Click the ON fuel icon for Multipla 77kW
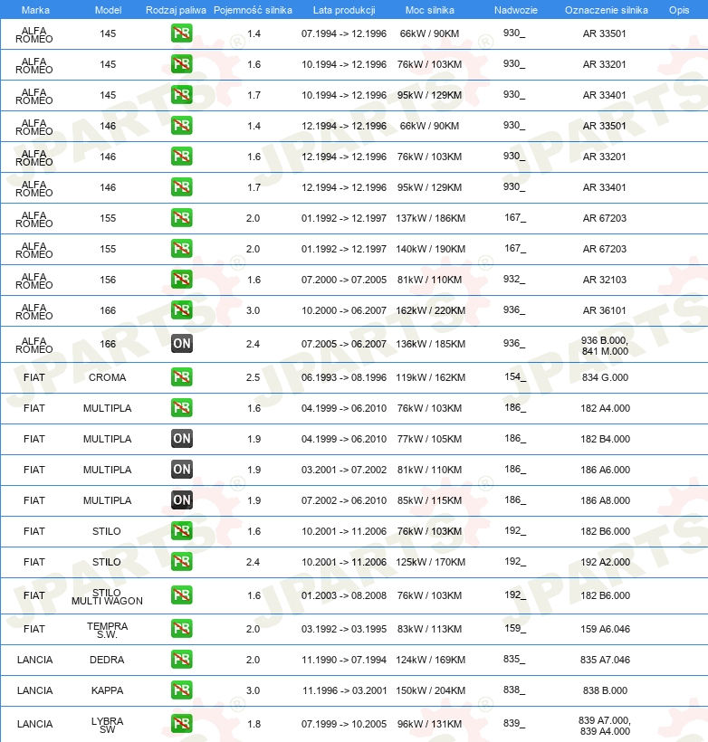Screen dimensions: 708x742 click(182, 439)
